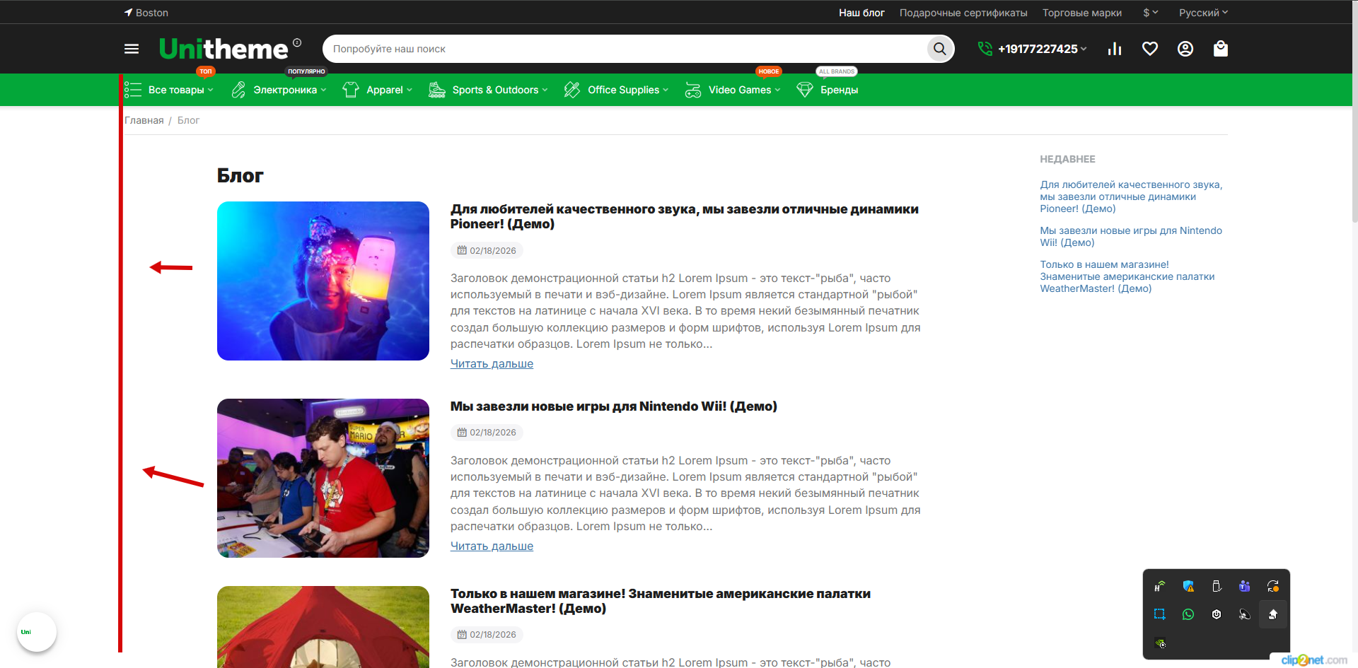
Task: Expand the currency $ dropdown
Action: point(1150,13)
